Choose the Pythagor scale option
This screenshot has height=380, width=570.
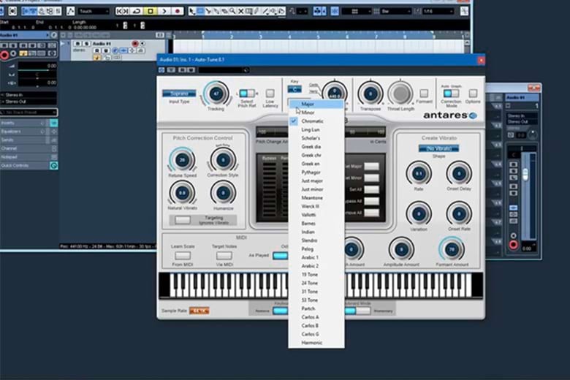coord(316,172)
